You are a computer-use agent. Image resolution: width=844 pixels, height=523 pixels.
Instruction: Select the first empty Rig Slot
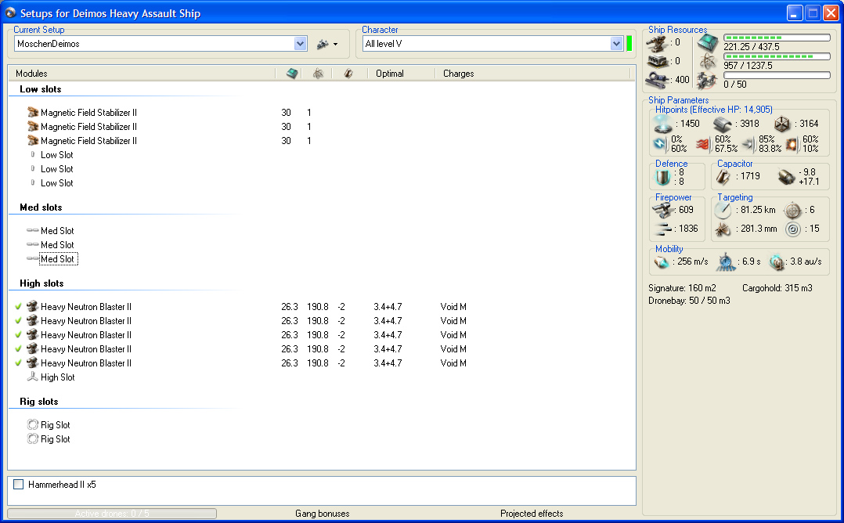click(x=56, y=425)
